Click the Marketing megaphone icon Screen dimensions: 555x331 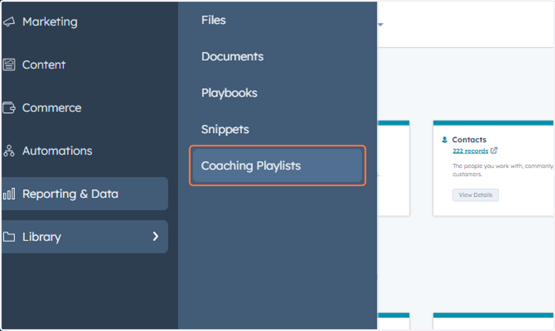coord(8,22)
